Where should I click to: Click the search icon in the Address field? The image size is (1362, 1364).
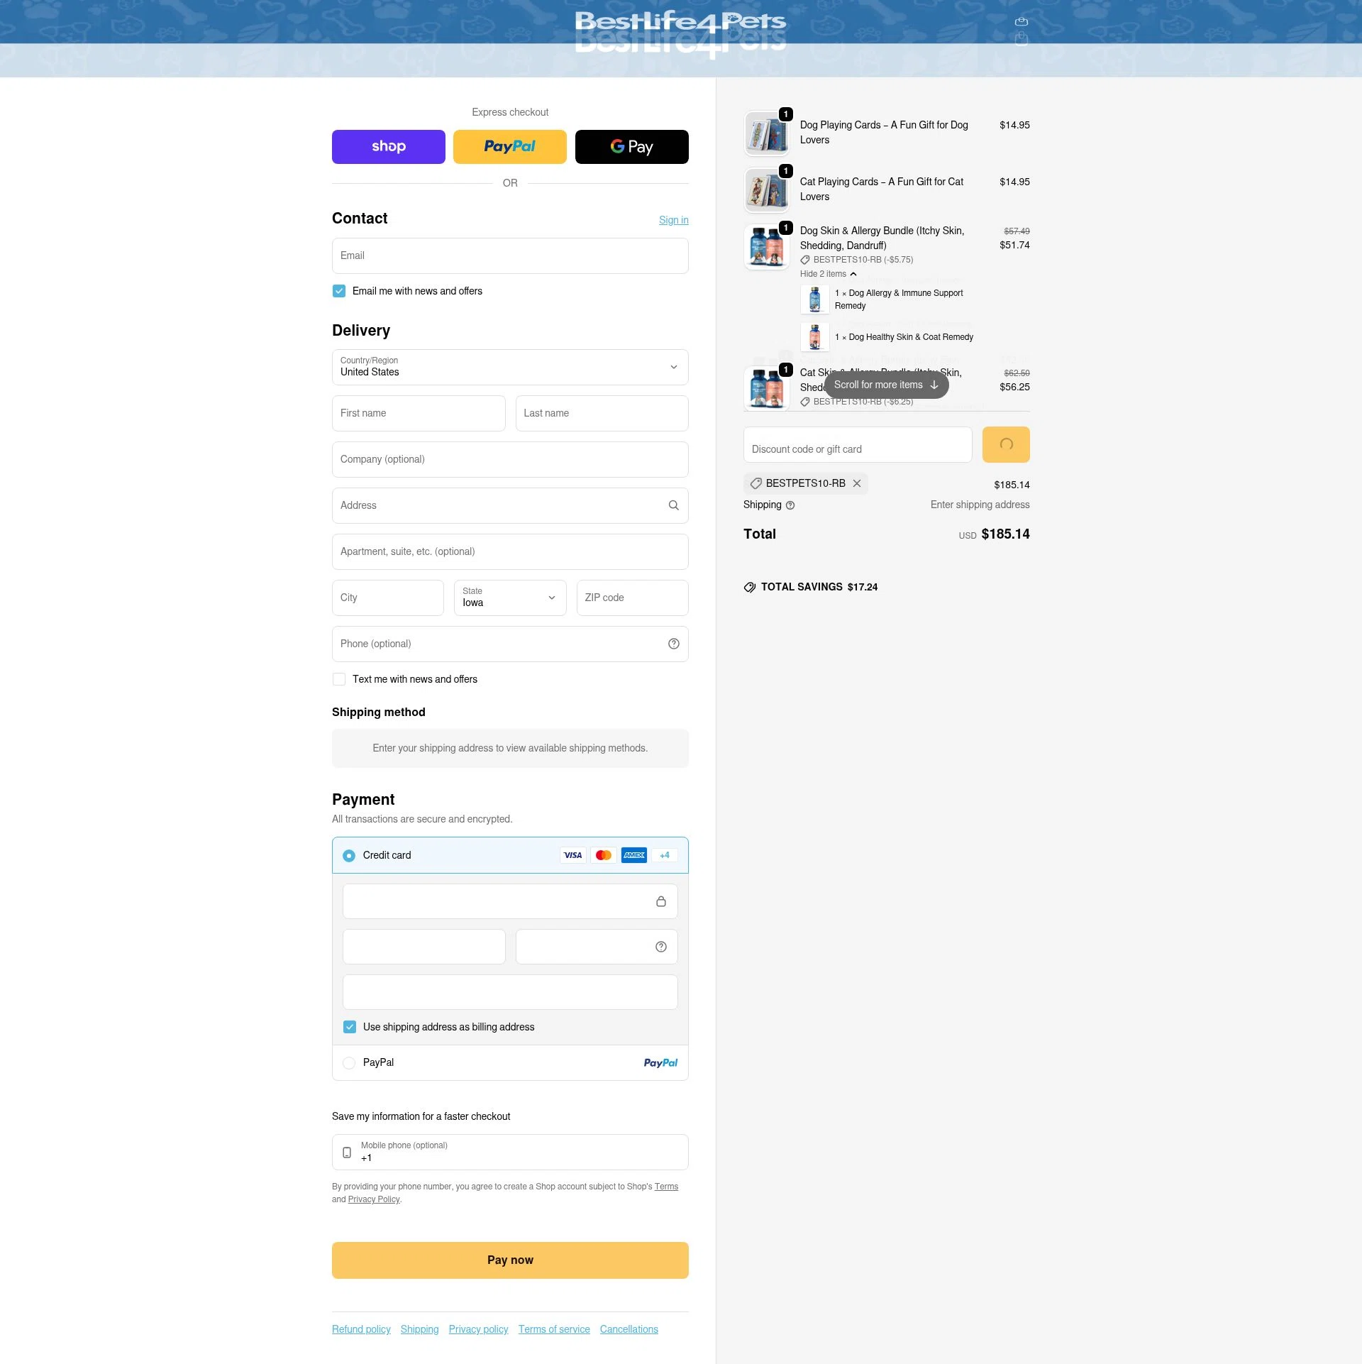(x=672, y=505)
